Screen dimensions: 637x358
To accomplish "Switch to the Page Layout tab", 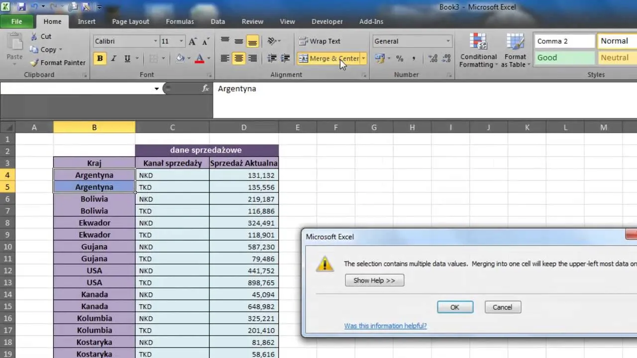I will (x=130, y=21).
